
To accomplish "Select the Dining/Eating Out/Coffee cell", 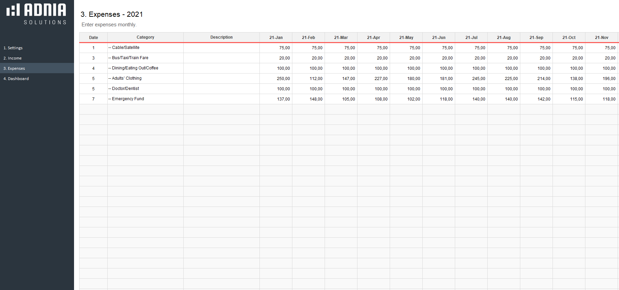I will (145, 68).
